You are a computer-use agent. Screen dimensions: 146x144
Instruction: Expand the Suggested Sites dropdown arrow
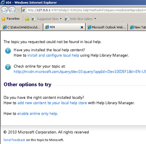[x=61, y=19]
